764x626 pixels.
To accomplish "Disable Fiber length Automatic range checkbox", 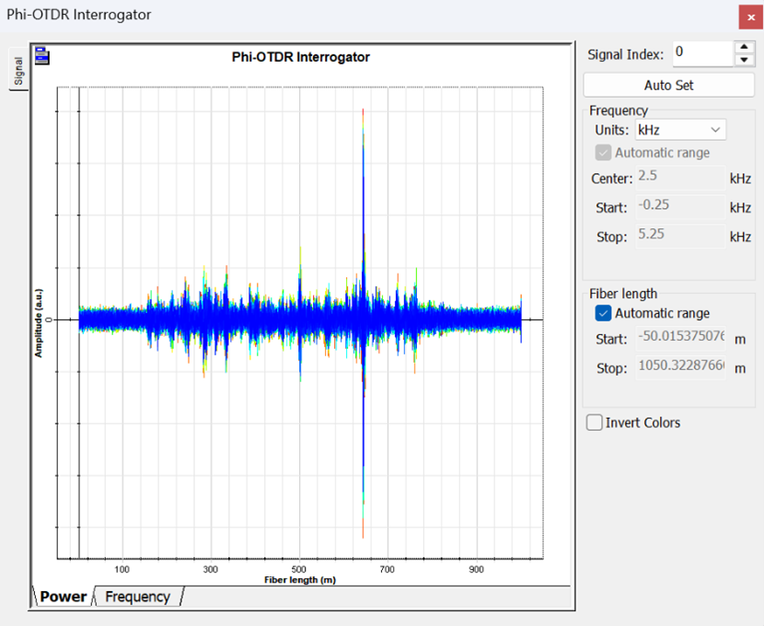I will (x=603, y=314).
